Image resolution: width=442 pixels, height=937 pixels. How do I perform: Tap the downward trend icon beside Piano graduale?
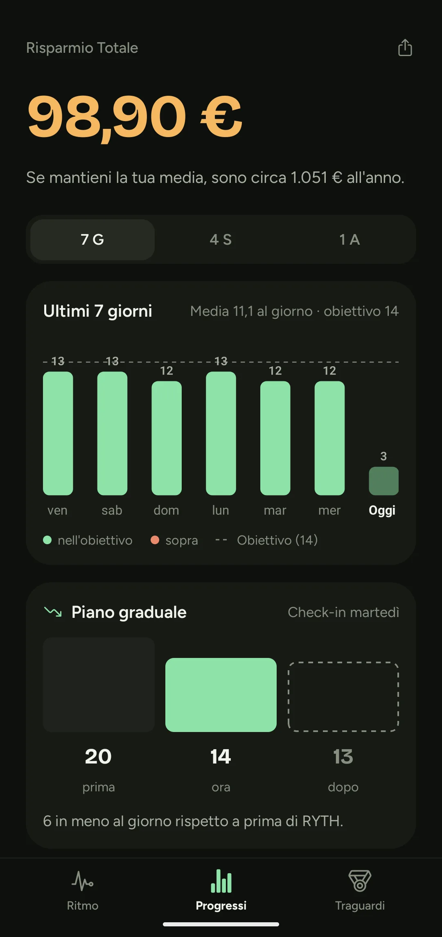pos(53,612)
